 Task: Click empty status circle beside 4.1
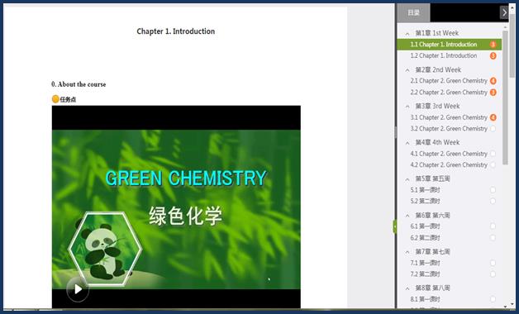493,154
